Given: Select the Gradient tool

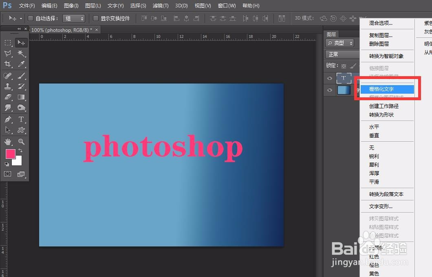Looking at the screenshot, I should 21,97.
